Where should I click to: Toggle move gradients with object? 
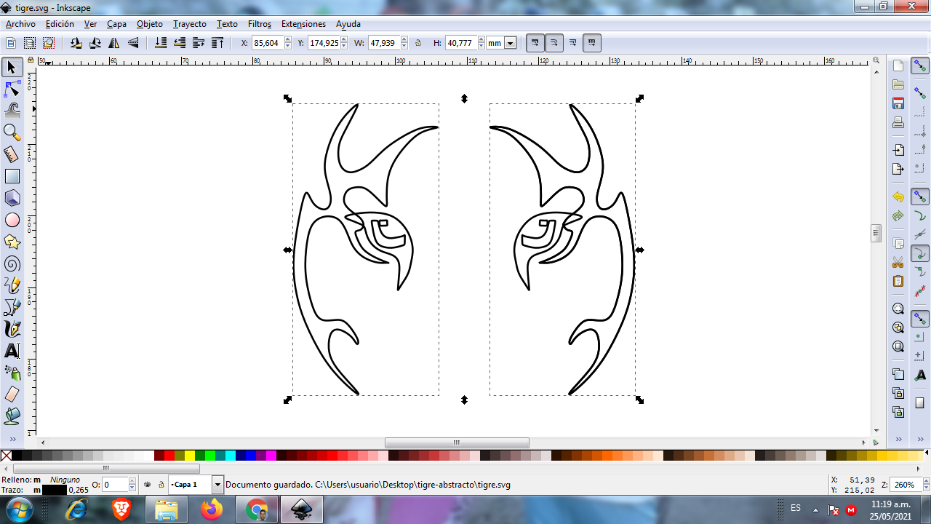coord(573,43)
